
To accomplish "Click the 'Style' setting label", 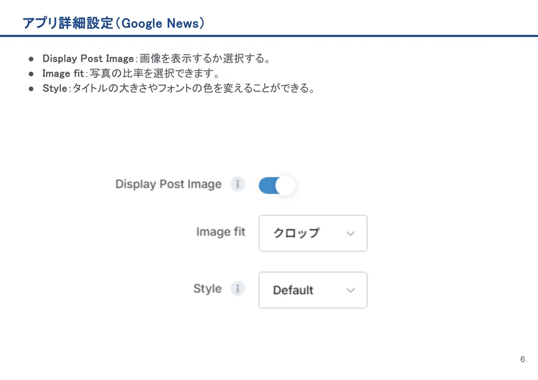I will coord(208,289).
